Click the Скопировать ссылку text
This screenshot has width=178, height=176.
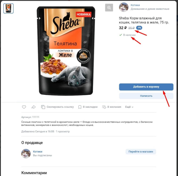(x=60, y=107)
